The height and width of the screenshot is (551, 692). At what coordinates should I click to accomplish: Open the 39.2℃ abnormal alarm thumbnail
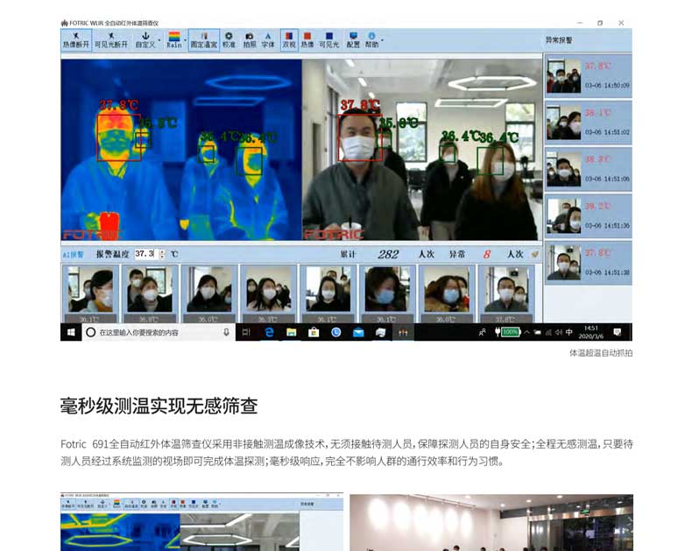click(588, 214)
